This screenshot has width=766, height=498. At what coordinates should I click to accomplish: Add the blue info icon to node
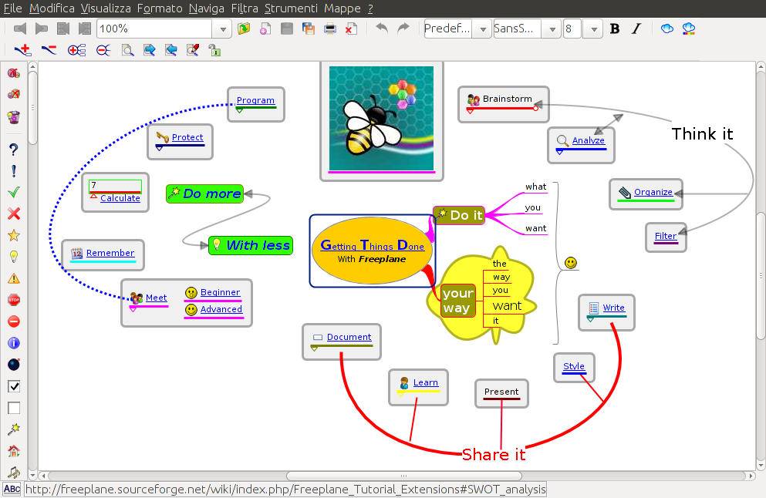click(14, 343)
